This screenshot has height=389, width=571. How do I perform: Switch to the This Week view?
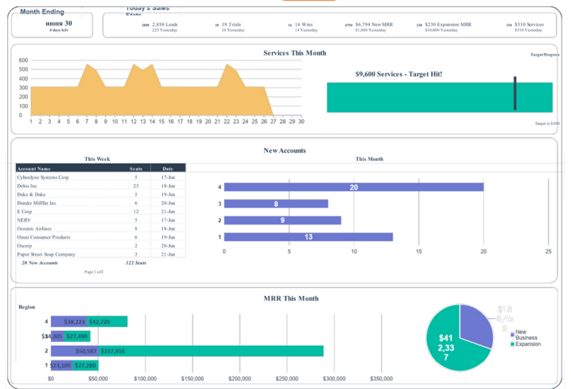click(x=97, y=159)
